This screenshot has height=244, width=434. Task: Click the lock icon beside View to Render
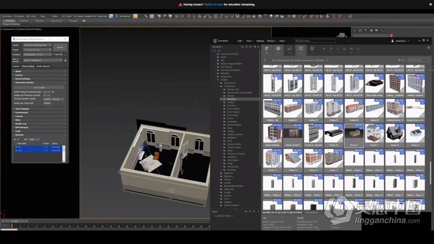[65, 60]
